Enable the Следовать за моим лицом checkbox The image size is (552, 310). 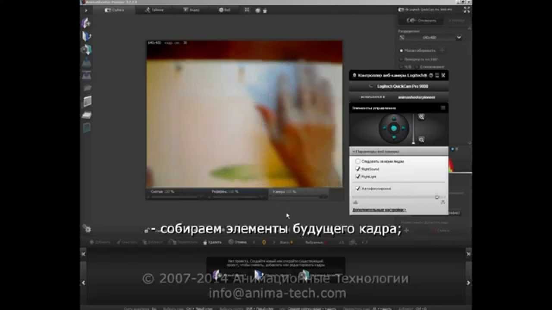click(x=358, y=161)
